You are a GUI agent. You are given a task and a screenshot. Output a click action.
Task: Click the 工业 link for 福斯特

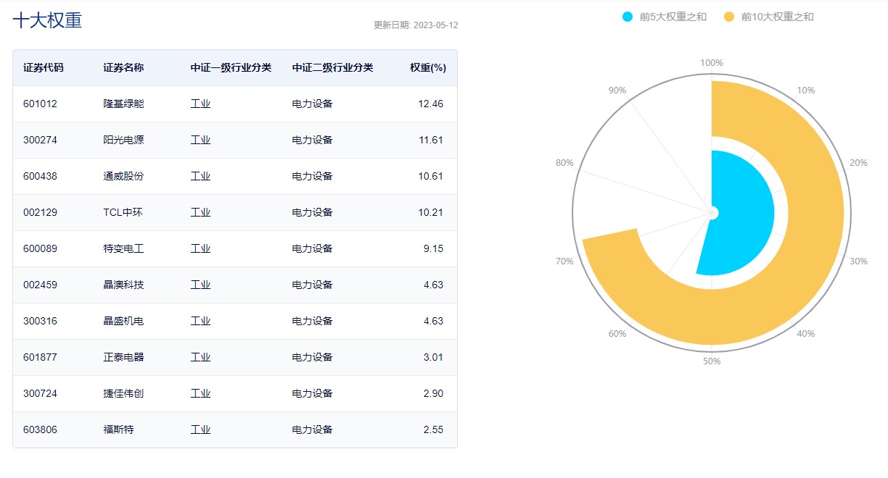pyautogui.click(x=200, y=429)
